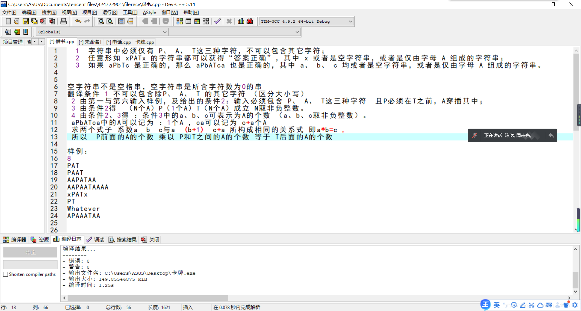Click the muted microphone icon on overlay
The image size is (581, 311).
pos(475,135)
